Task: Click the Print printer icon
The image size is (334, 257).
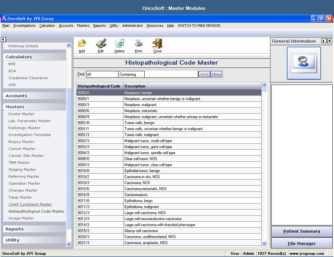Action: (x=139, y=44)
